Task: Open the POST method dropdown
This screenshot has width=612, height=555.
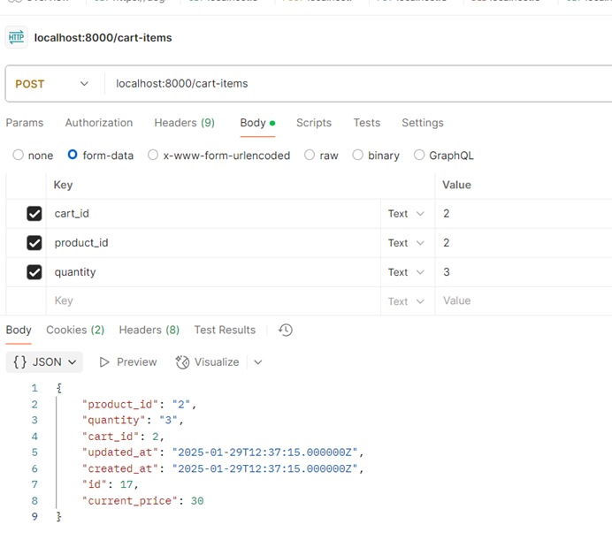Action: (52, 84)
